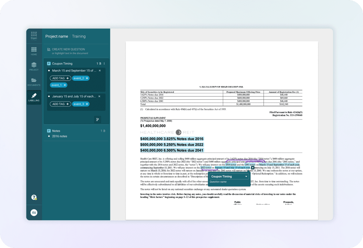The image size is (363, 248).
Task: Open the help question mark icon
Action: [x=34, y=197]
